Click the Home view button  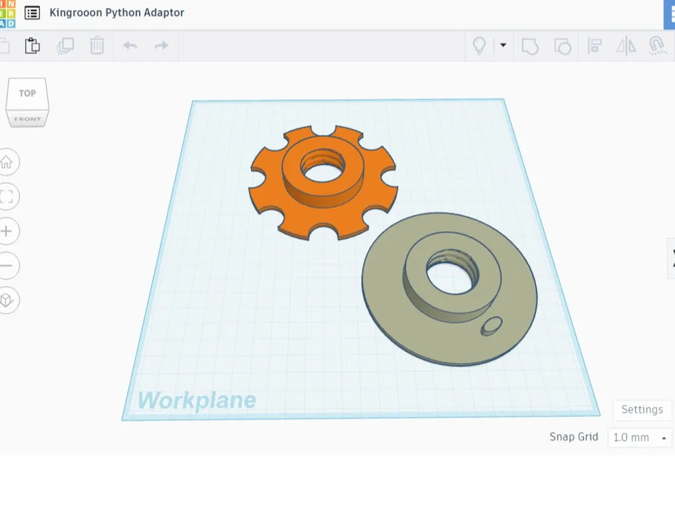7,162
